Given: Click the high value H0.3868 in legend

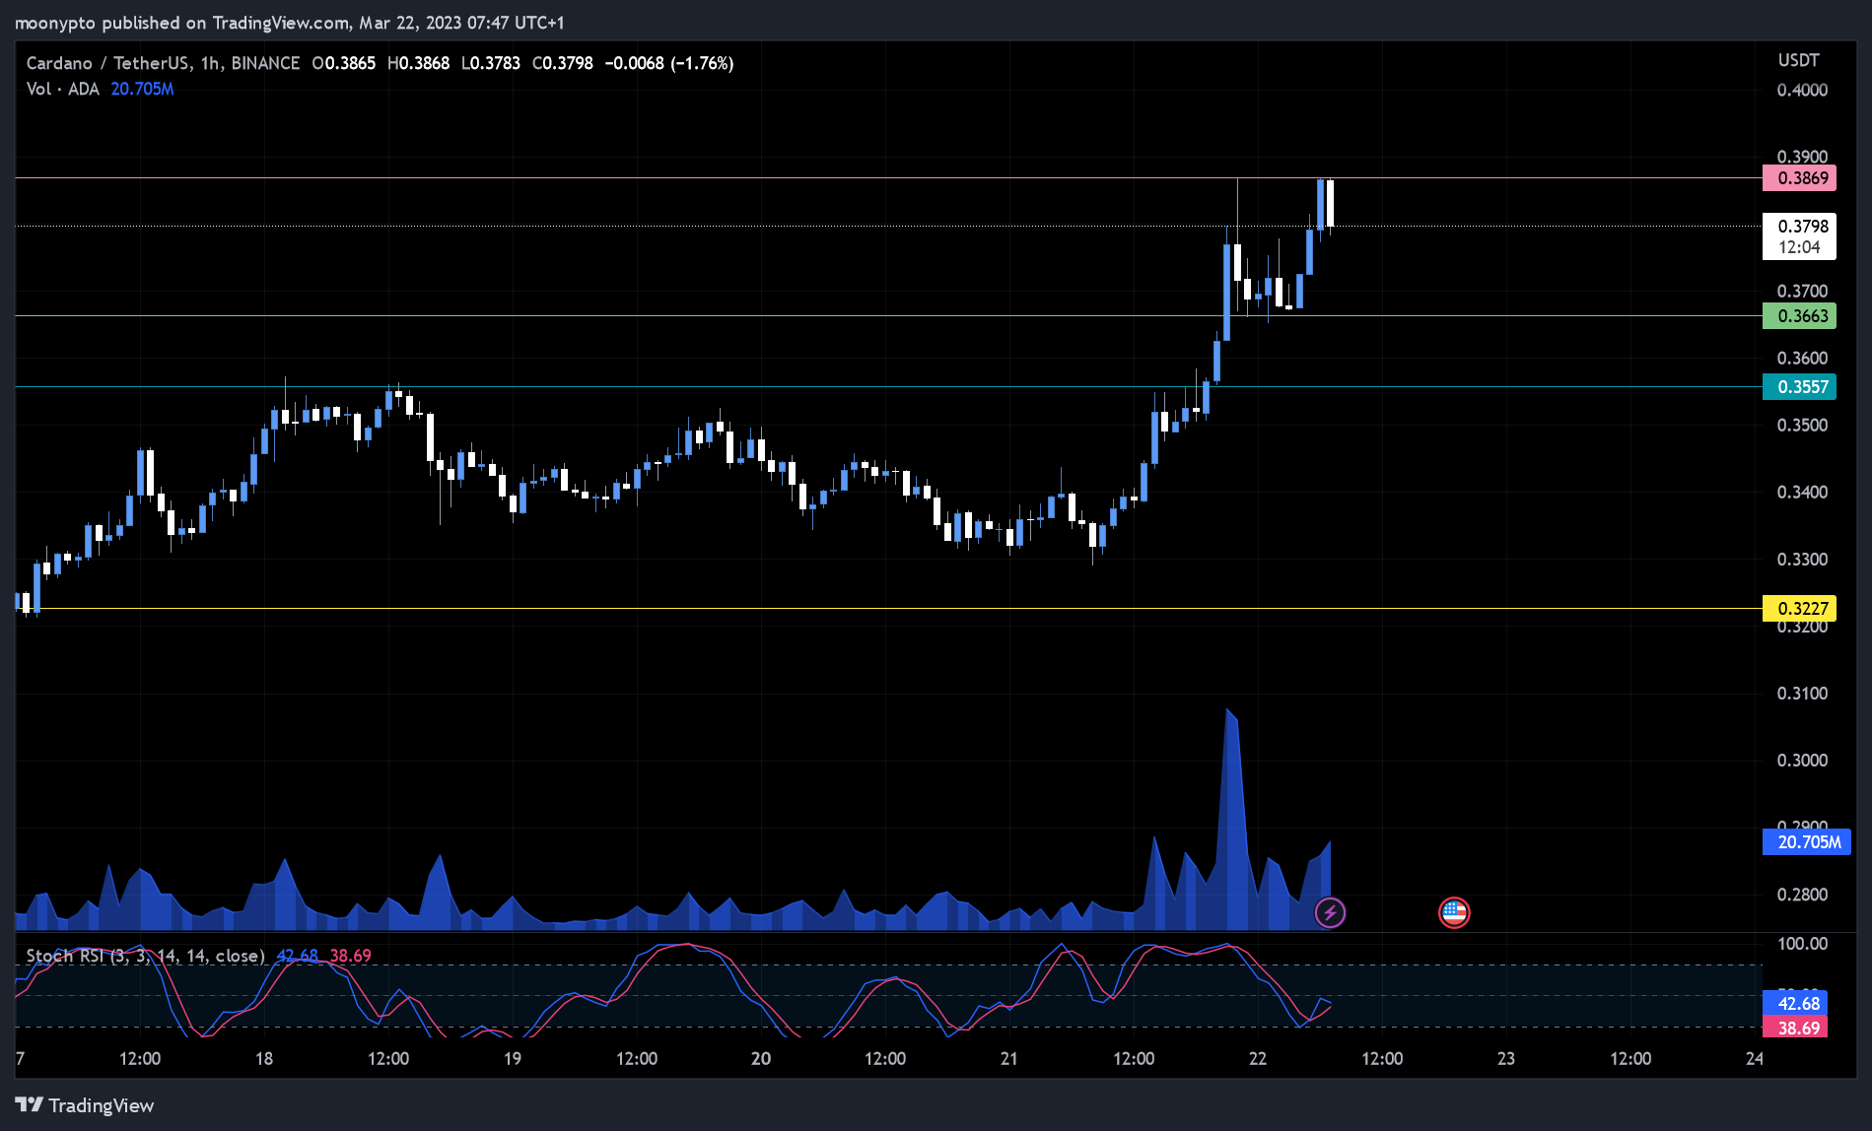Looking at the screenshot, I should [x=418, y=63].
